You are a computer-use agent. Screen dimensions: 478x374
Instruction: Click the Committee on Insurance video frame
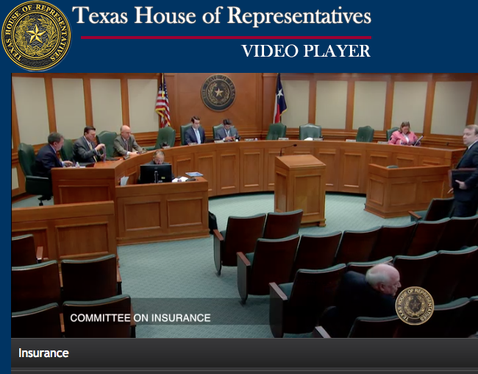pyautogui.click(x=244, y=205)
